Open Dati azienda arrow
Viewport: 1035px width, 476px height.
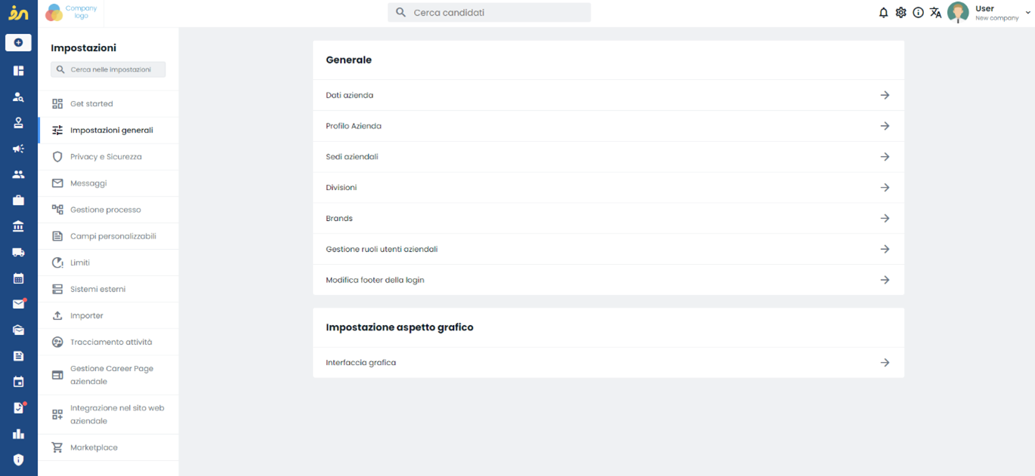point(885,95)
